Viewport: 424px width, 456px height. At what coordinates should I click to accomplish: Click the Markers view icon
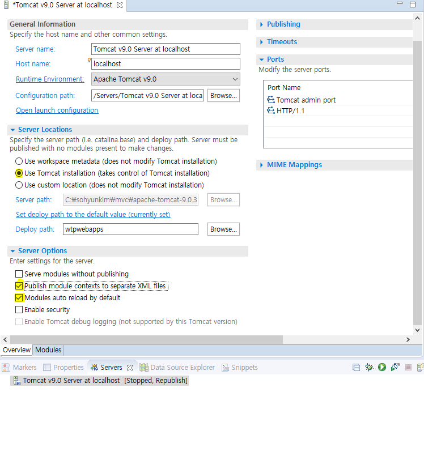pos(6,367)
